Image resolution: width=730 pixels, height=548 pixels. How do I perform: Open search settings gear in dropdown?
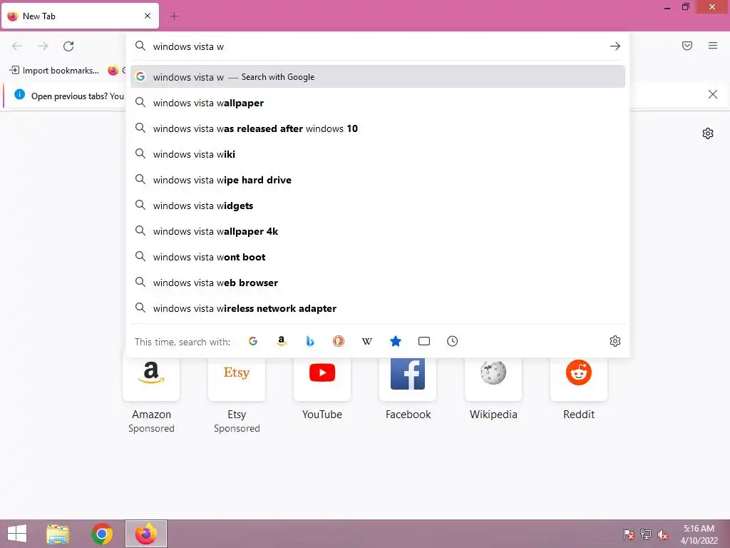point(615,341)
